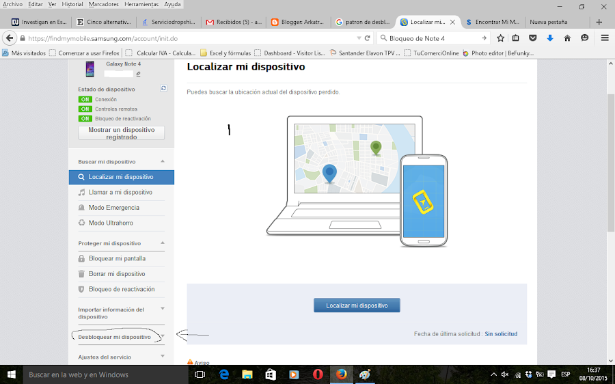Expand the Ajustes del servicio section
The image size is (615, 384).
(163, 356)
